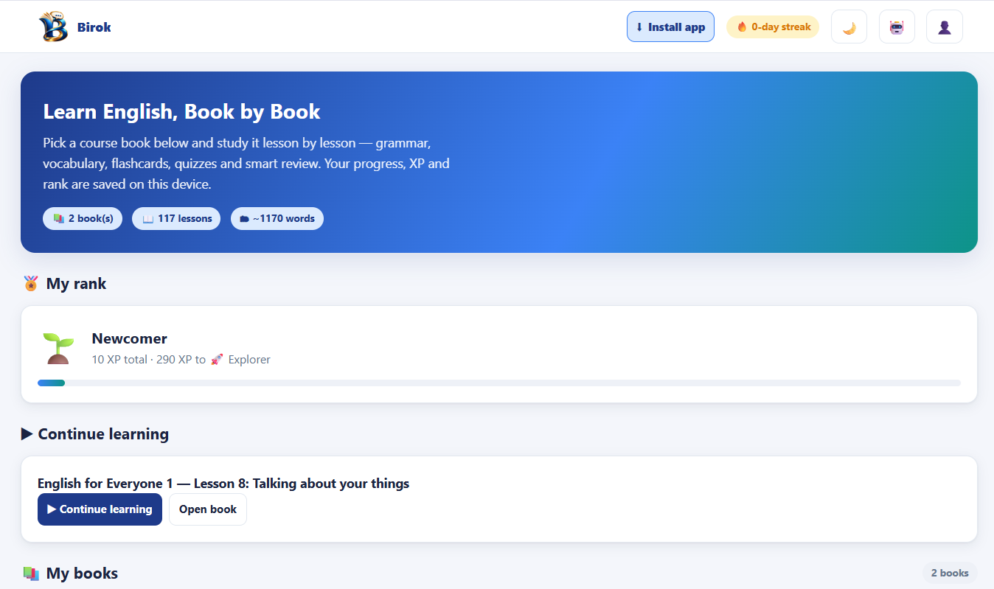Click the medal icon beside My rank
The height and width of the screenshot is (589, 994).
point(31,284)
